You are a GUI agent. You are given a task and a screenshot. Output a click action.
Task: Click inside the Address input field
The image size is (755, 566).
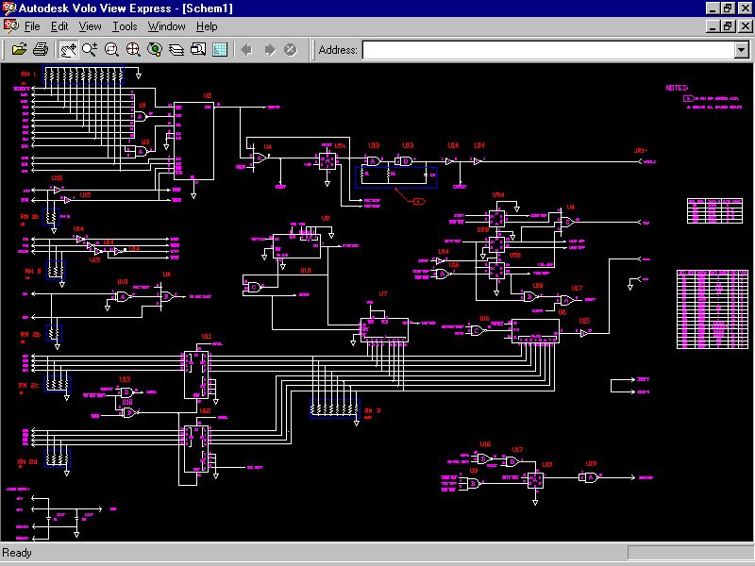pyautogui.click(x=548, y=50)
